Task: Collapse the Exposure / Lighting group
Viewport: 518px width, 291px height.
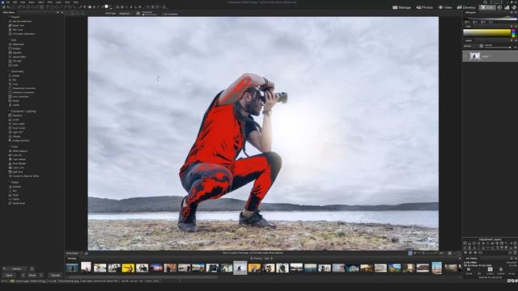Action: (9, 112)
